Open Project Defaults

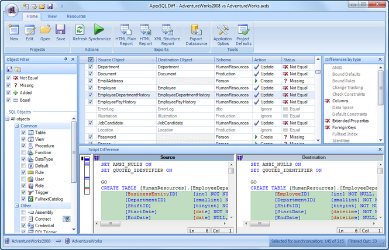point(243,34)
